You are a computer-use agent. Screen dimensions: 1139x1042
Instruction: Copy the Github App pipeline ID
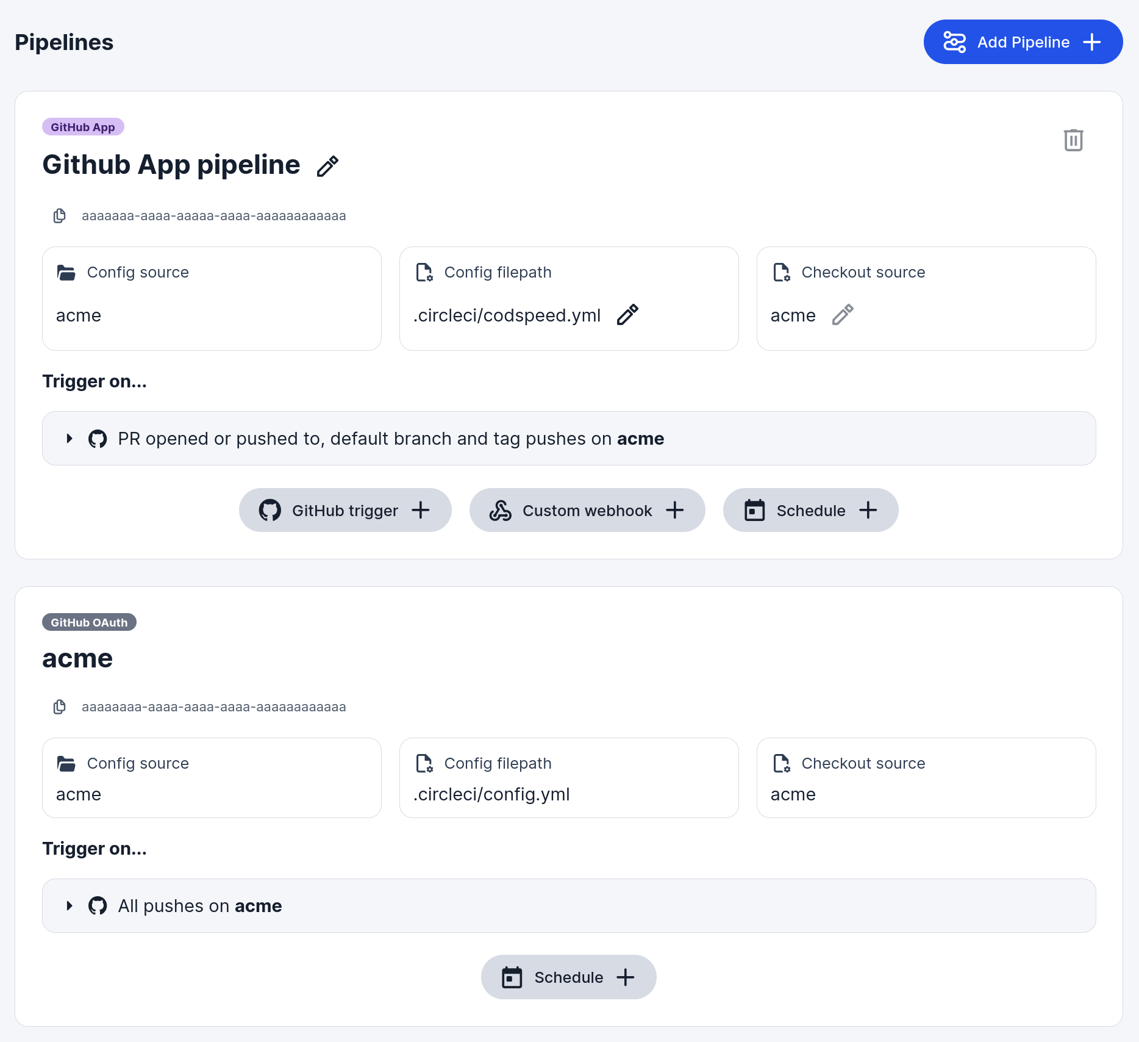[60, 216]
